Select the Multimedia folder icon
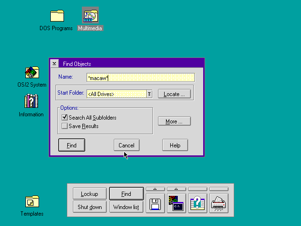 (90, 15)
